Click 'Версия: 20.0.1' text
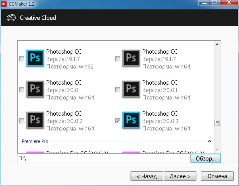 pyautogui.click(x=160, y=90)
